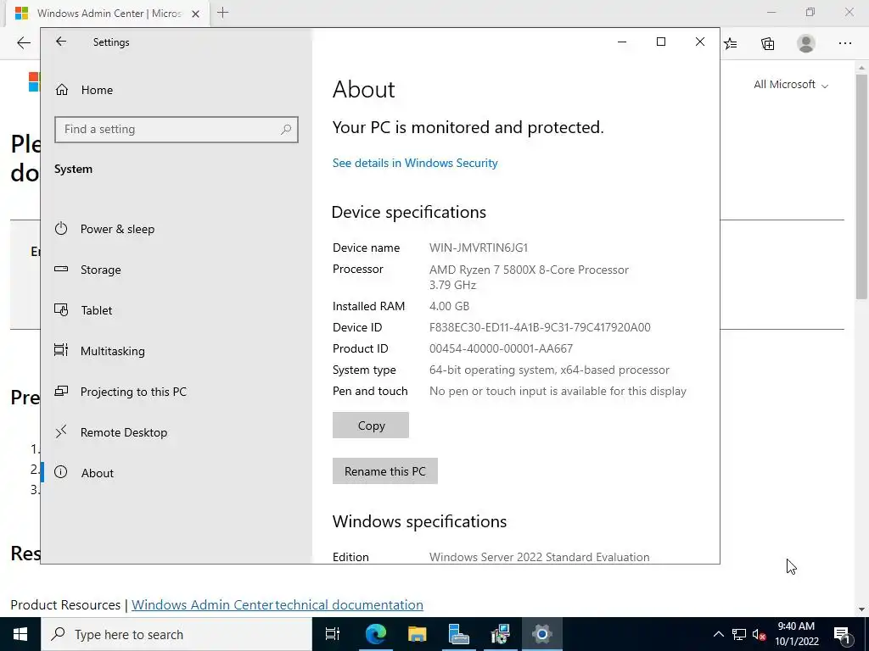Select the 64-bit operating system text
Image resolution: width=869 pixels, height=651 pixels.
pyautogui.click(x=549, y=370)
